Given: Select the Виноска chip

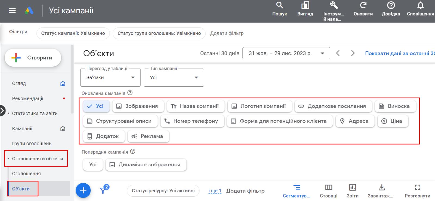Looking at the screenshot, I should [395, 106].
